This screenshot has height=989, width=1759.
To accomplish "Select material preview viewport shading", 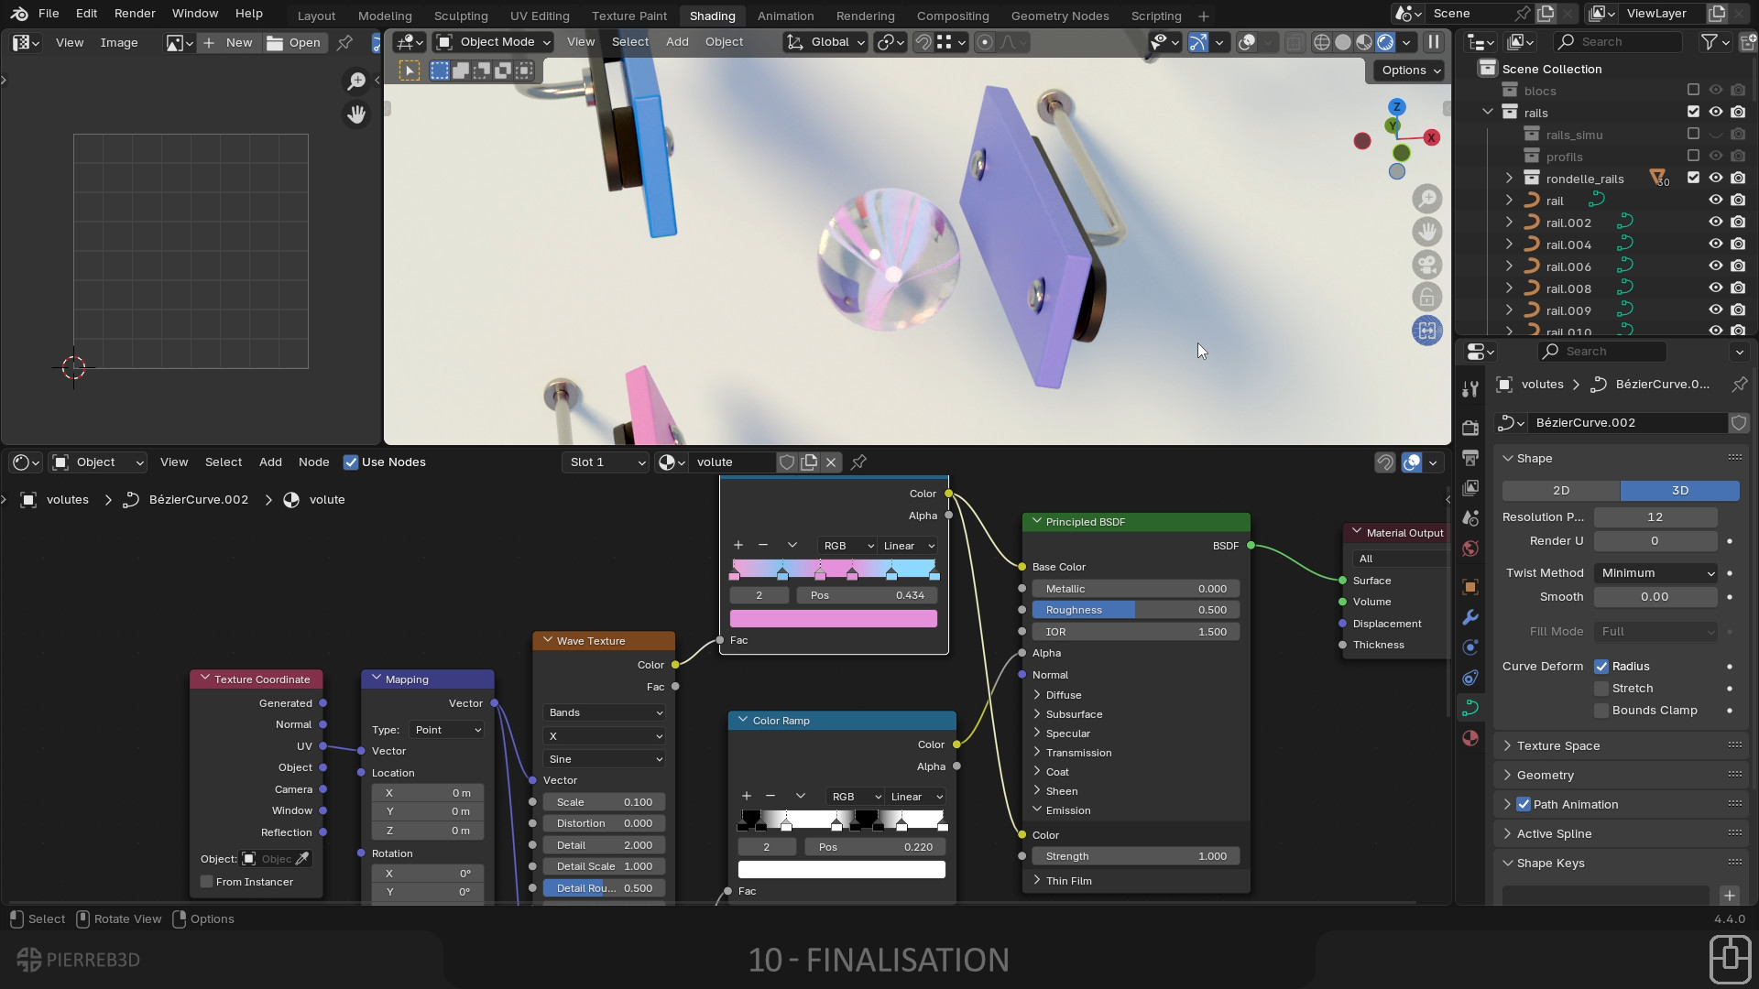I will click(1364, 42).
